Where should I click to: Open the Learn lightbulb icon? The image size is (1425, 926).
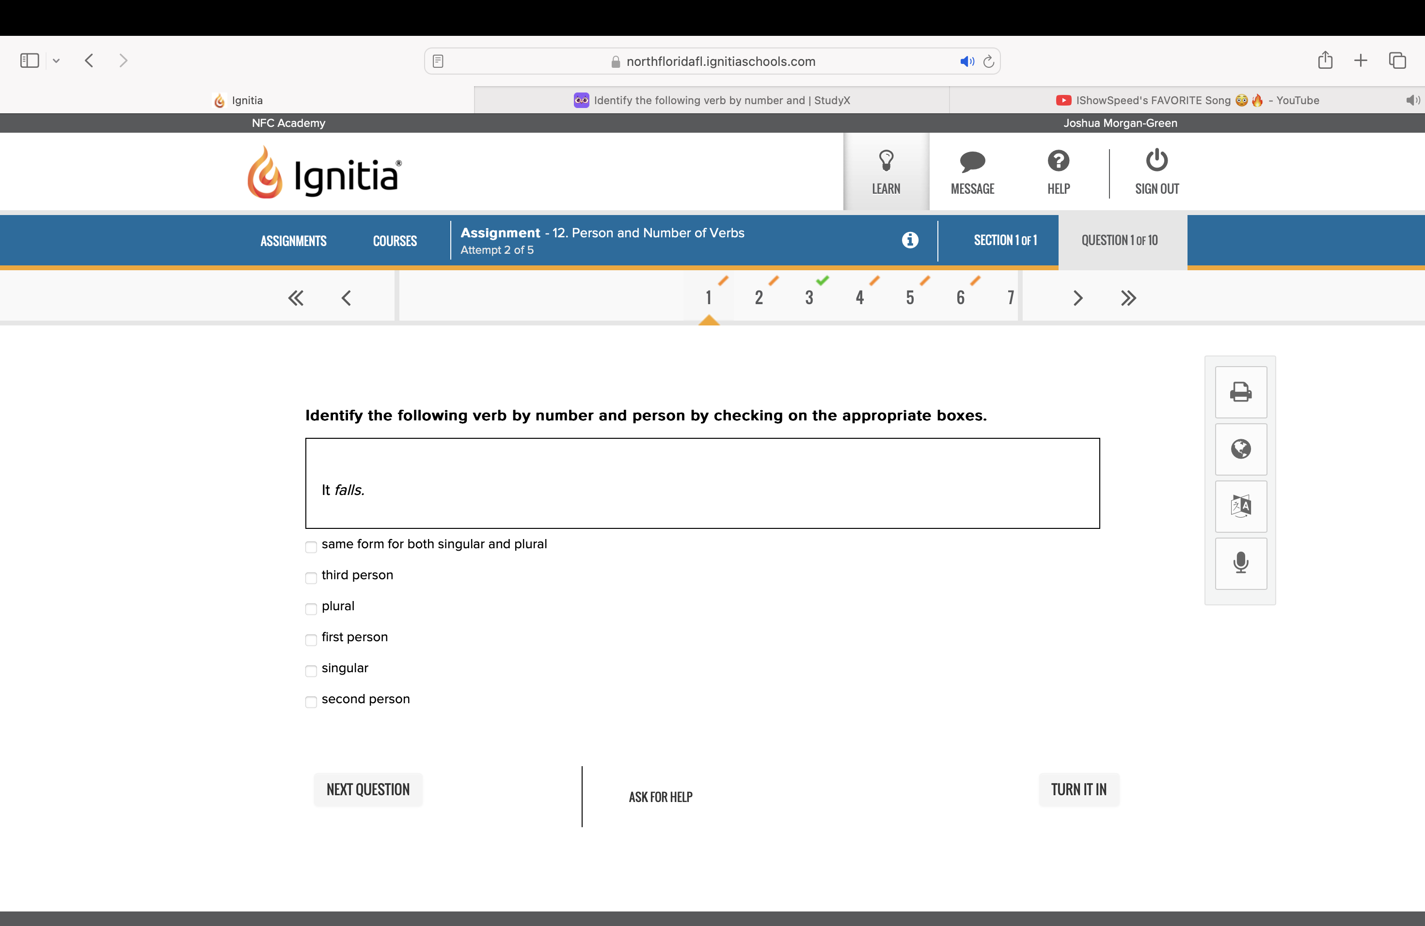point(886,171)
